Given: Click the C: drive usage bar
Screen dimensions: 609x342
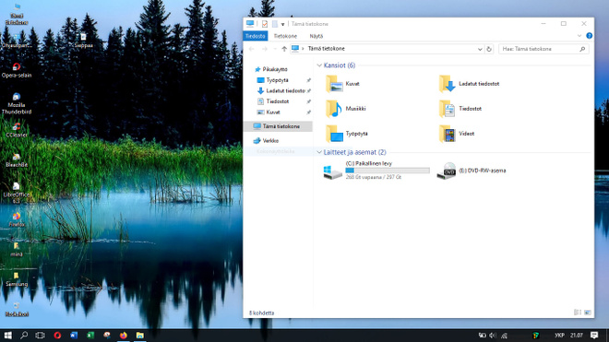Looking at the screenshot, I should point(388,171).
